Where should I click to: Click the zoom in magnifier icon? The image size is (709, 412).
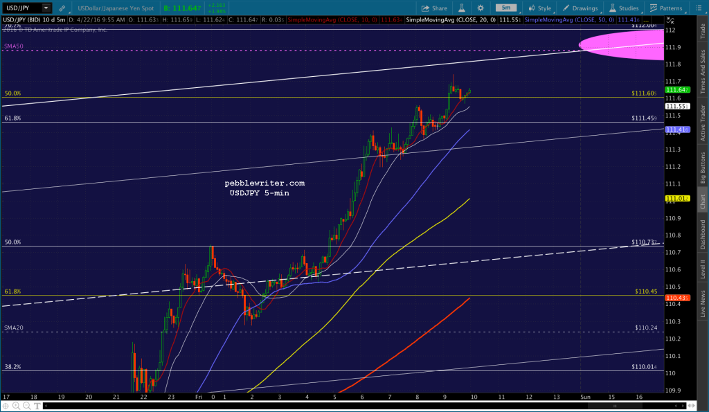coord(16,406)
